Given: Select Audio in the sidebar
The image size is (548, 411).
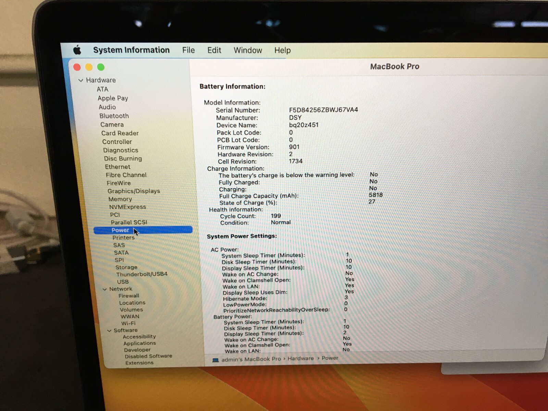Looking at the screenshot, I should pyautogui.click(x=107, y=107).
